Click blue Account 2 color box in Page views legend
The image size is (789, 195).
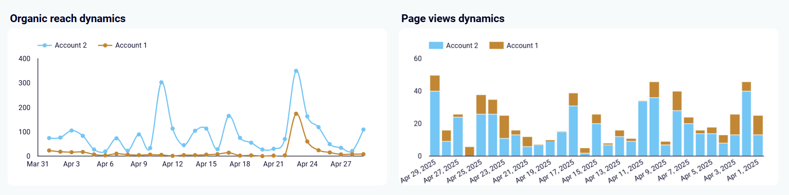pyautogui.click(x=436, y=45)
